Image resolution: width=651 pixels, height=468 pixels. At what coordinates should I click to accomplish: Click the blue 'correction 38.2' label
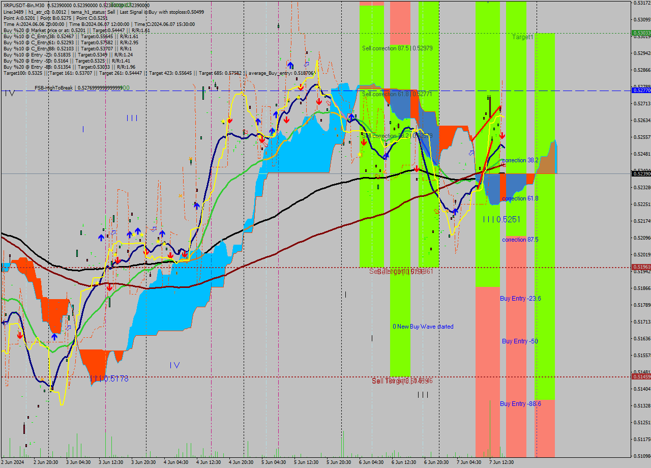(x=520, y=160)
